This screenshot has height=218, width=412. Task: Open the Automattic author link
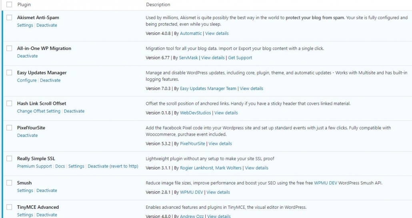point(191,33)
